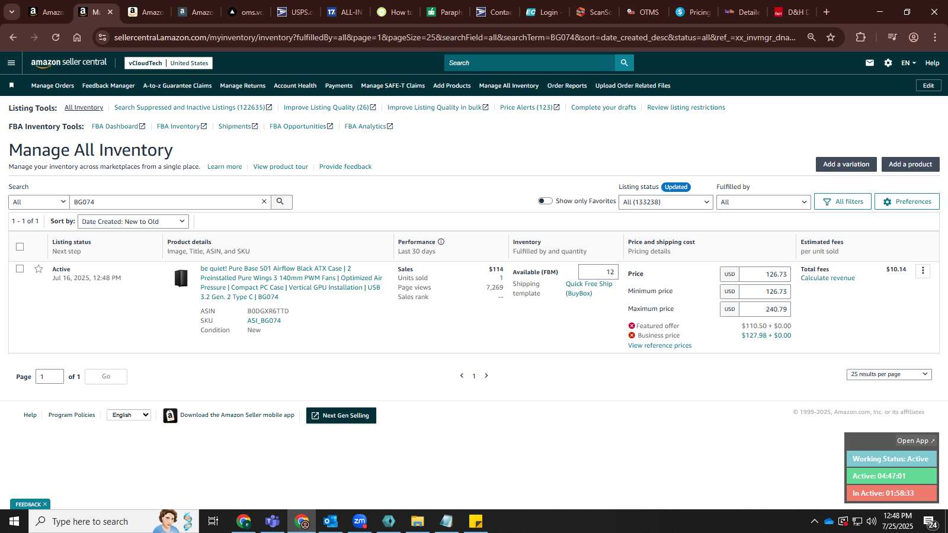Click the Windows Start button
Viewport: 948px width, 533px height.
[x=14, y=521]
